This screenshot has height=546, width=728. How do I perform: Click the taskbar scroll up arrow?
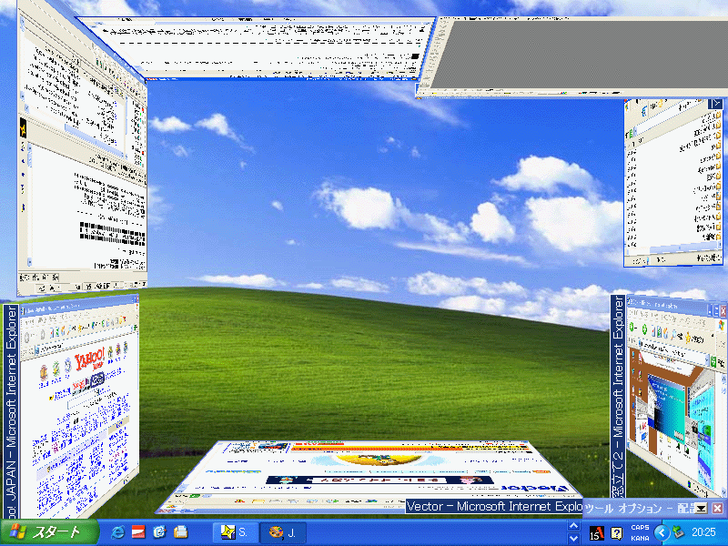click(x=574, y=526)
